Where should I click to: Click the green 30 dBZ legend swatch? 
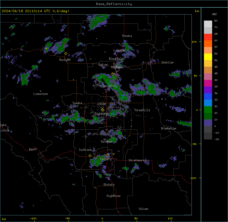point(208,110)
